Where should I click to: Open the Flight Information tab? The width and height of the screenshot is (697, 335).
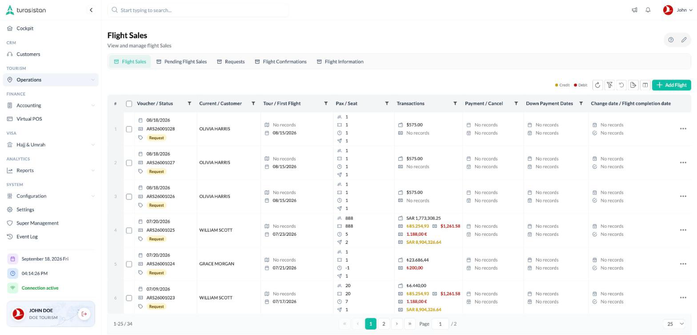coord(340,61)
